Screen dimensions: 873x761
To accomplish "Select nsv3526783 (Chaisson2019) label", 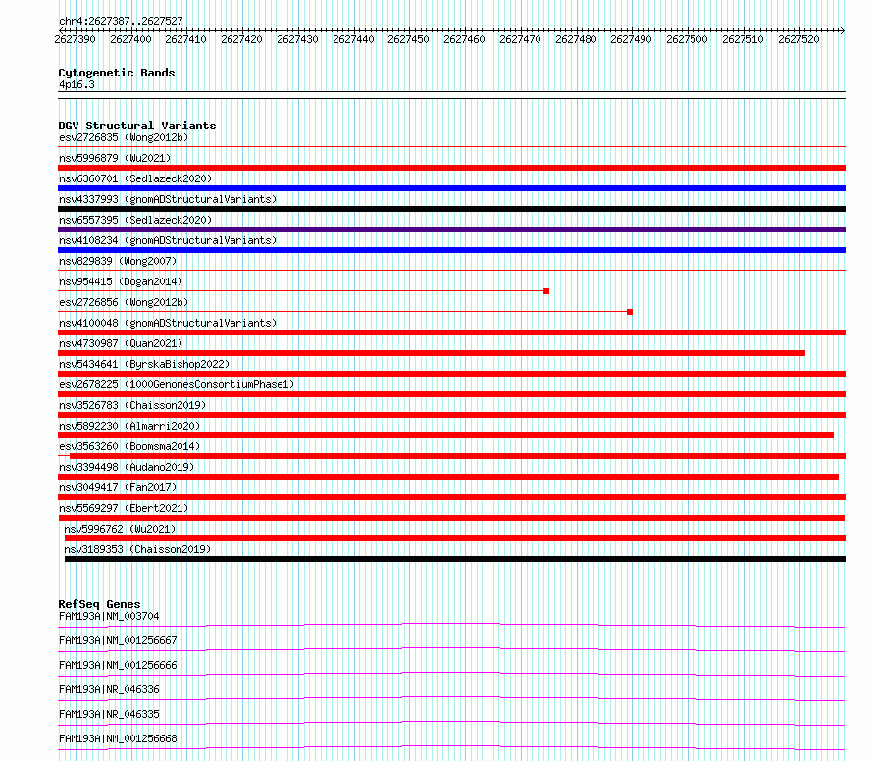I will [132, 405].
